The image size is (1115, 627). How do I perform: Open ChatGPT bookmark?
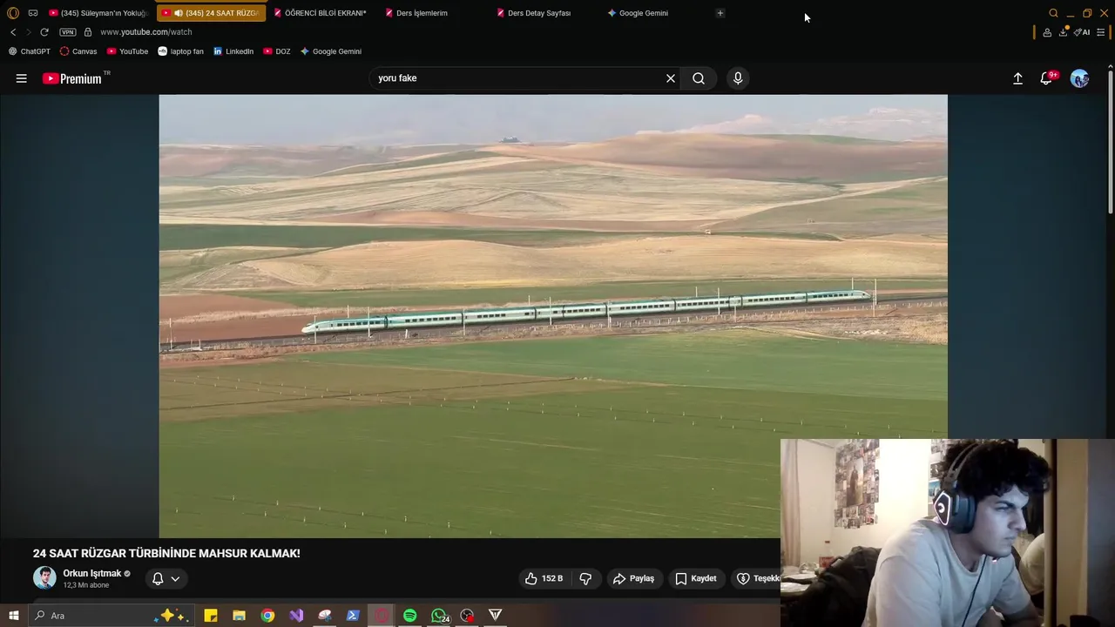[29, 51]
